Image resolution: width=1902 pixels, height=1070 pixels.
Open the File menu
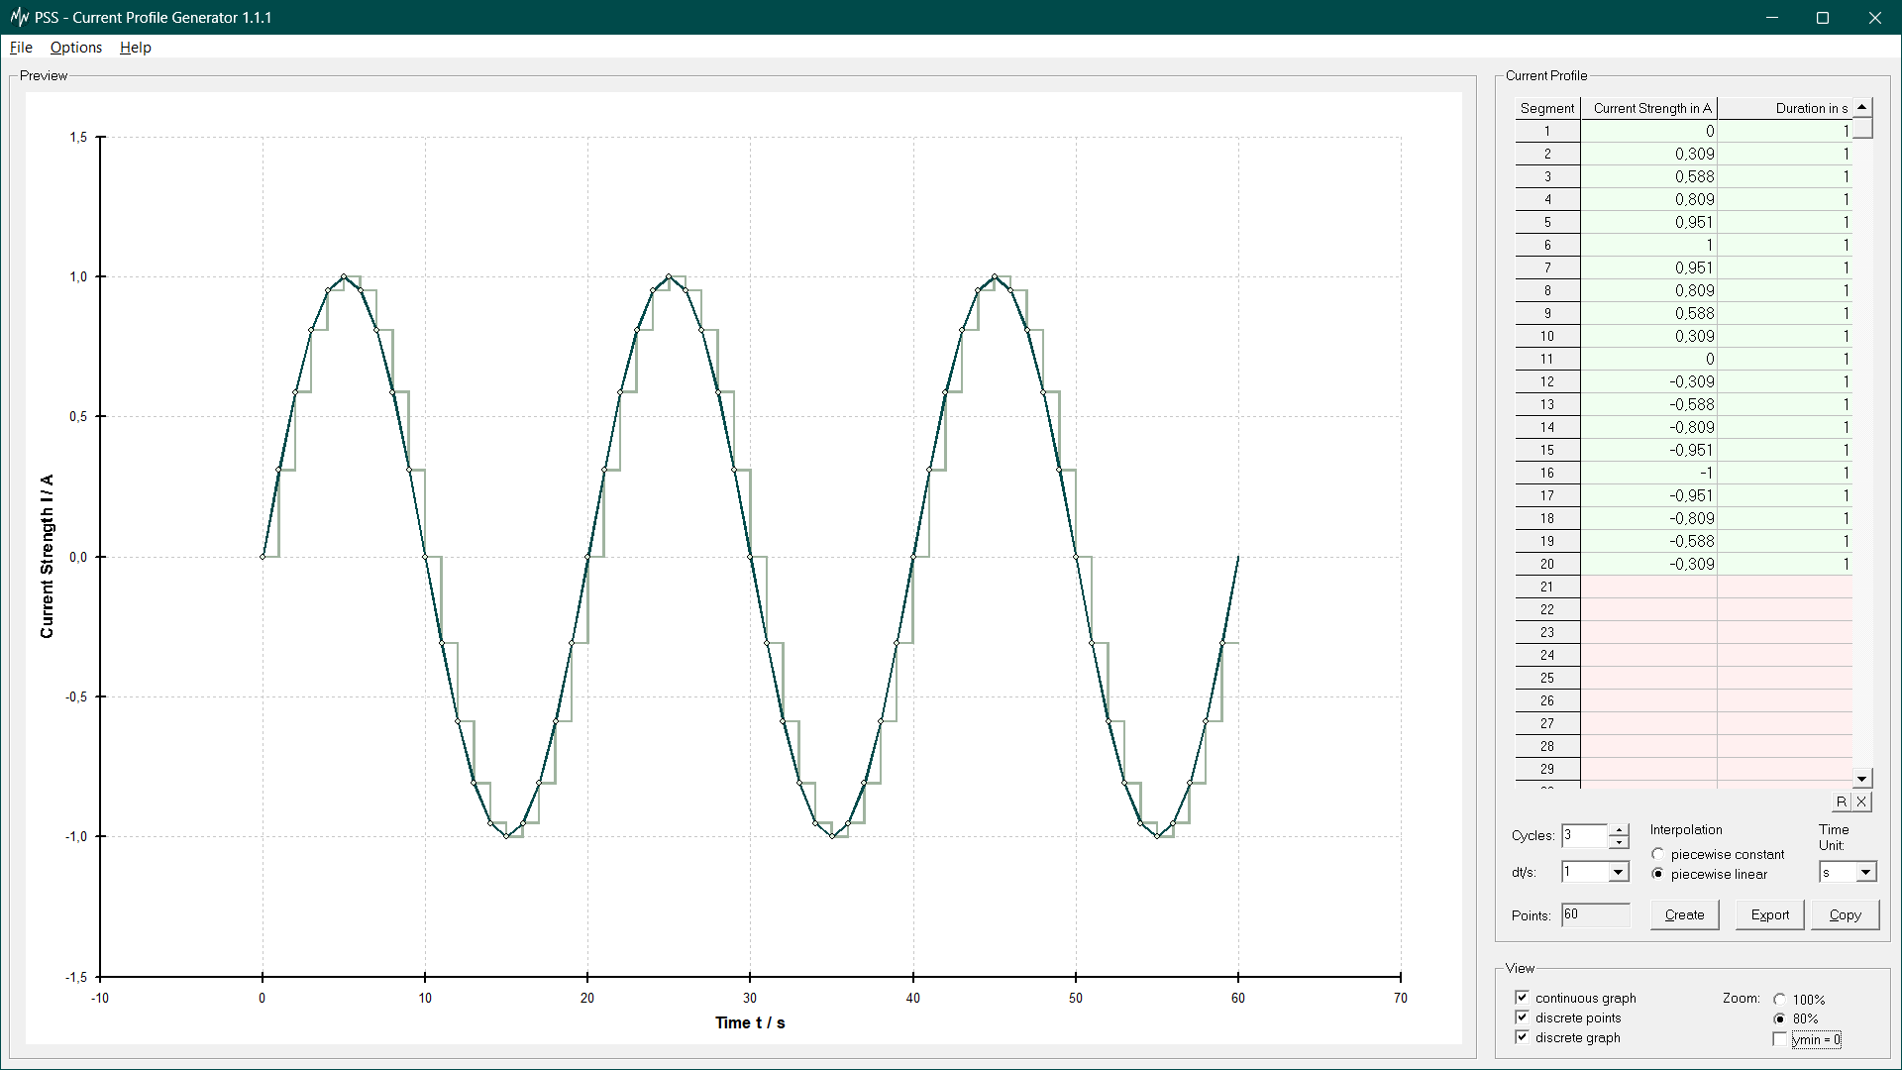(21, 48)
